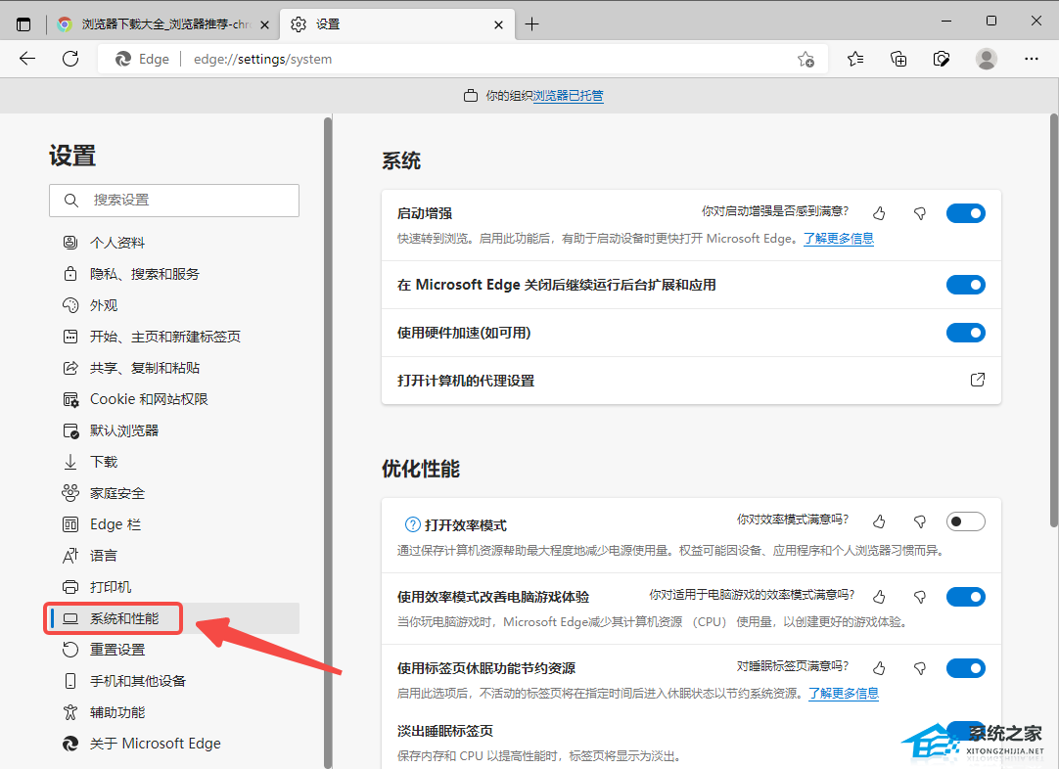Turn on 打开效率模式 switch
1059x769 pixels.
966,521
